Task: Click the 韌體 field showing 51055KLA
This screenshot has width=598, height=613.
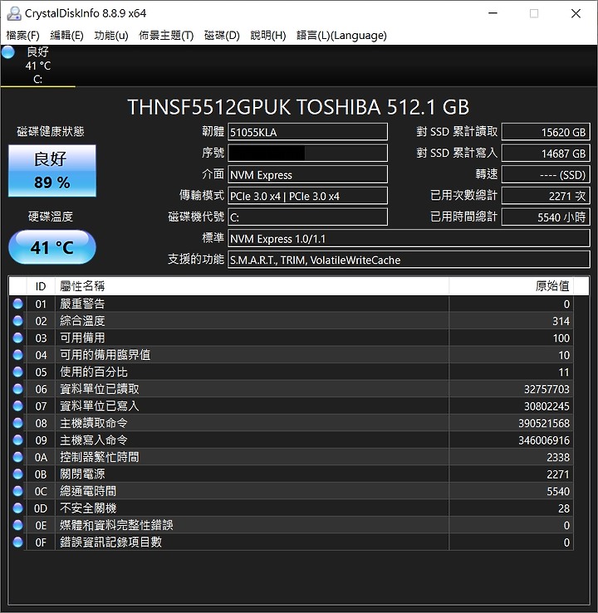Action: (x=307, y=132)
